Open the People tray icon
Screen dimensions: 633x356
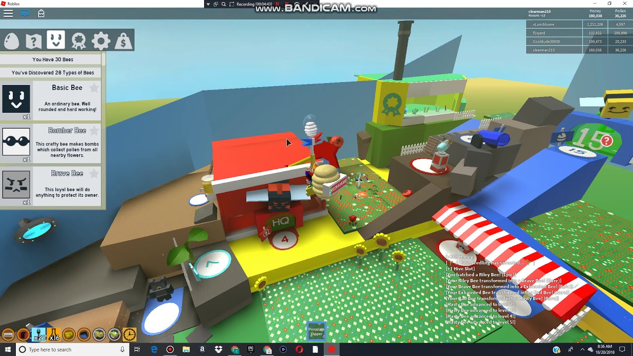[x=570, y=350]
